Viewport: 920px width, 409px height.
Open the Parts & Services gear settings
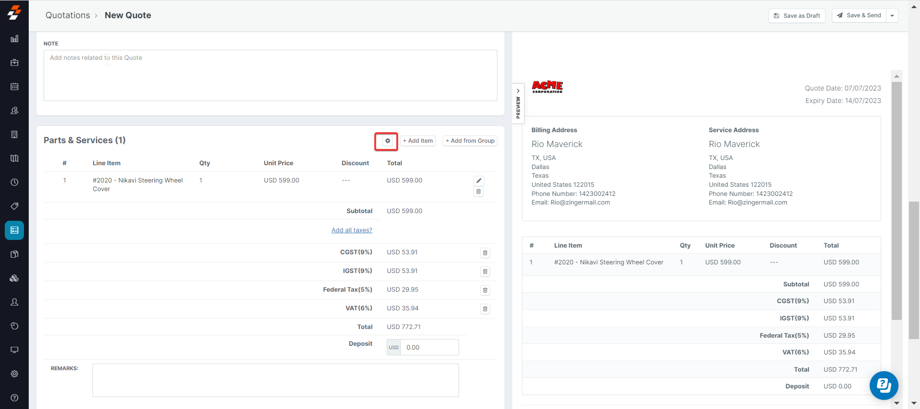(387, 141)
